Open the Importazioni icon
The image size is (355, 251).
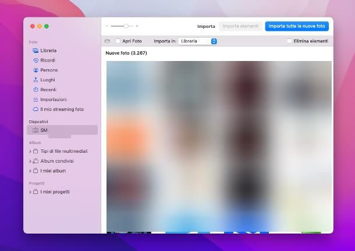(x=35, y=99)
